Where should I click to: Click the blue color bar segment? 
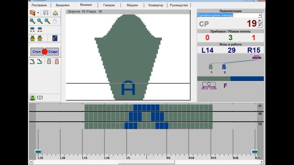click(247, 79)
